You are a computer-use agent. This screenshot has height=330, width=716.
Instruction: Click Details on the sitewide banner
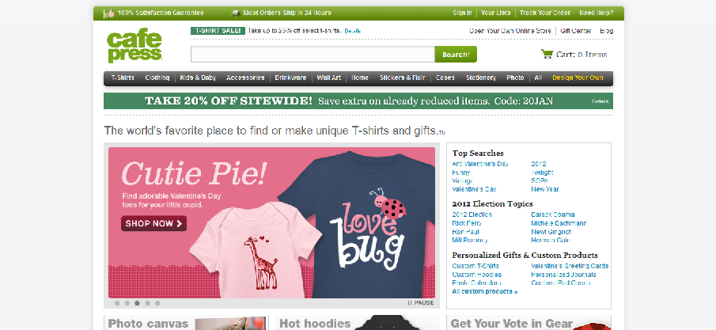coord(600,101)
